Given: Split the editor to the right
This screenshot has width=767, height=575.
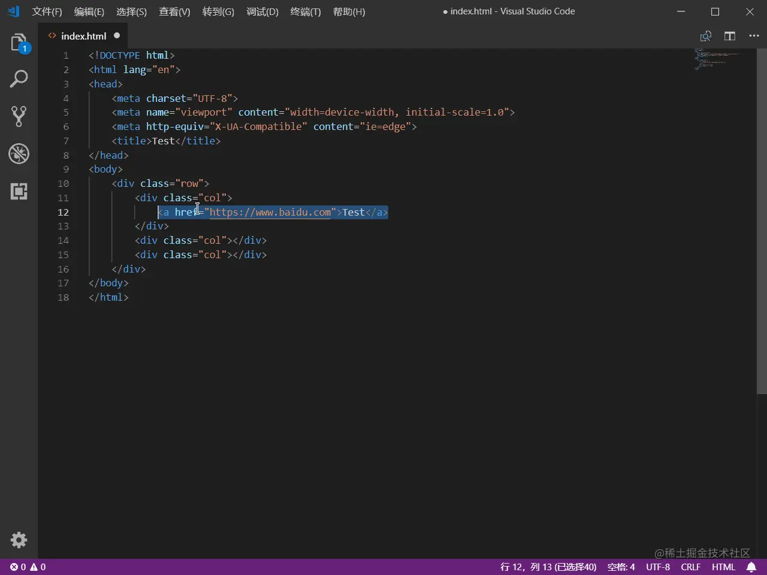Looking at the screenshot, I should pos(730,36).
